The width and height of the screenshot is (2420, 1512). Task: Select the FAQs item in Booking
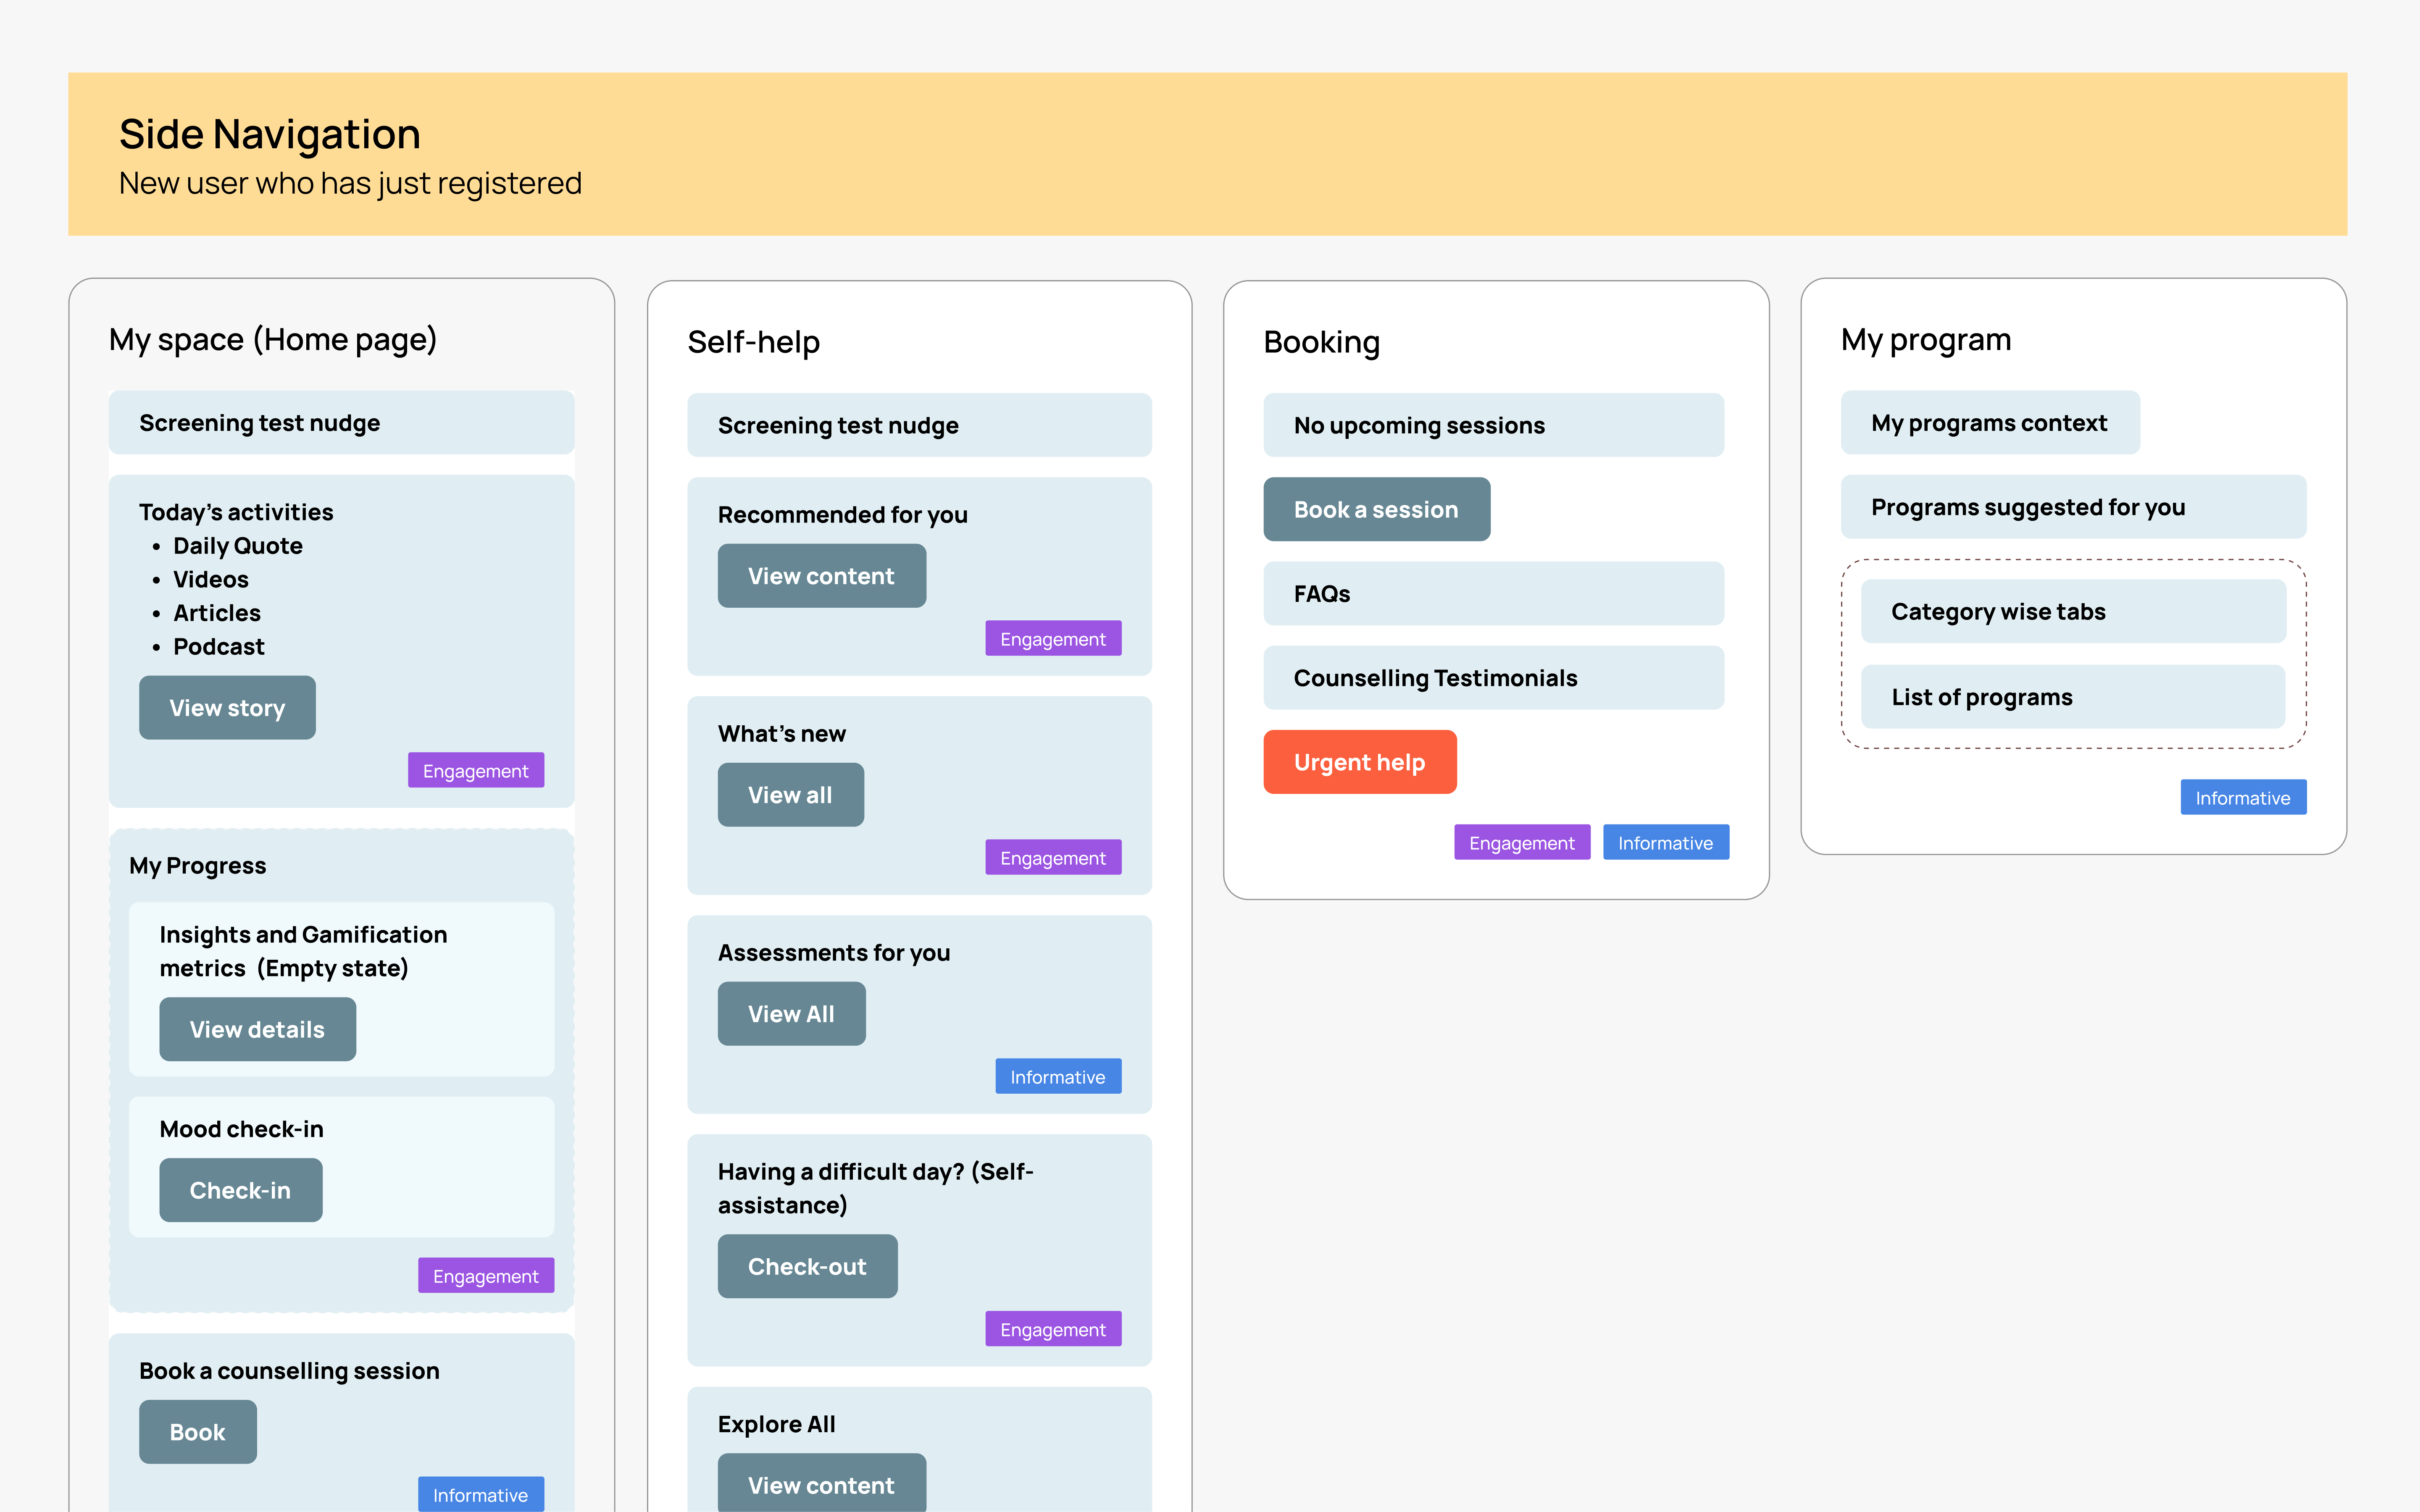point(1493,594)
